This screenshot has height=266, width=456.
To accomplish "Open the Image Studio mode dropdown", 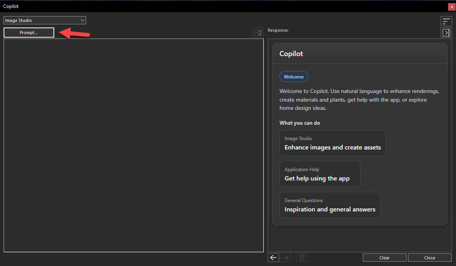I will pos(45,20).
